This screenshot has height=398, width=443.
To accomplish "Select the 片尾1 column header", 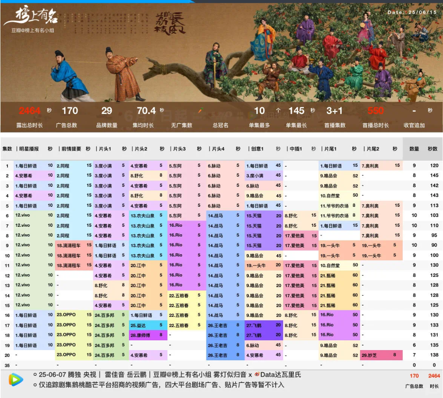I will coord(330,149).
